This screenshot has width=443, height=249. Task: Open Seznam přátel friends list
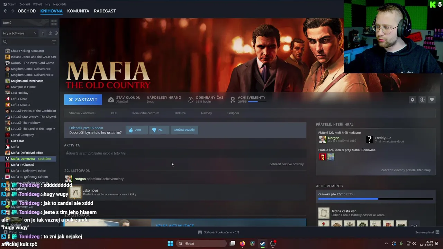pyautogui.click(x=427, y=232)
